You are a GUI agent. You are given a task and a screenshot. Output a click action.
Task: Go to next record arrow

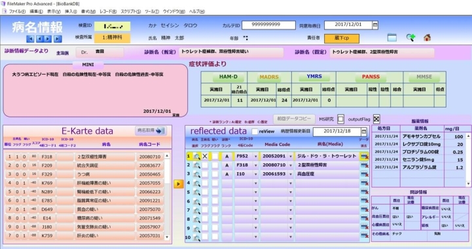(x=48, y=39)
